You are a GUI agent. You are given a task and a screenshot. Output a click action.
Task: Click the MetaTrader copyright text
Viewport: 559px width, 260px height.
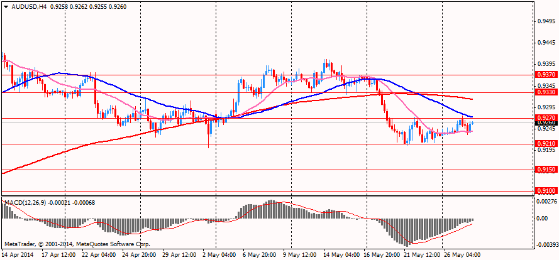click(x=77, y=245)
